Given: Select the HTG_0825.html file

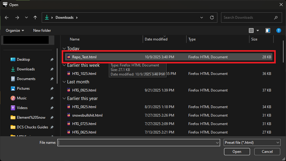Looking at the screenshot, I should pyautogui.click(x=169, y=107).
